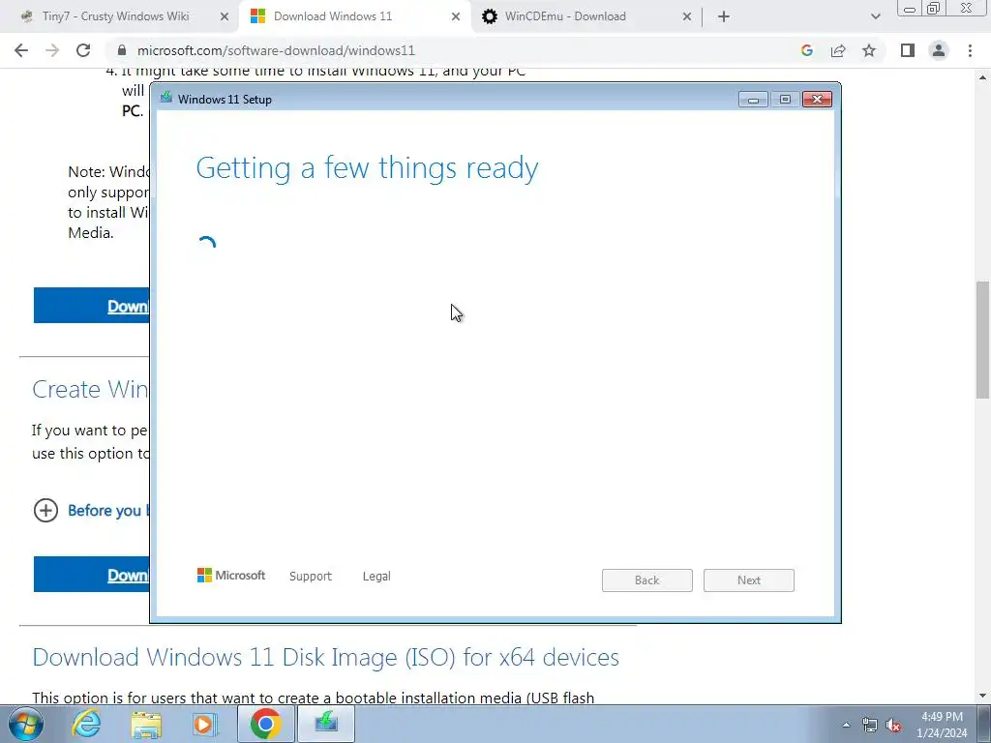Close the WinCDEmu - Download tab
Screen dimensions: 991x743
[x=687, y=16]
